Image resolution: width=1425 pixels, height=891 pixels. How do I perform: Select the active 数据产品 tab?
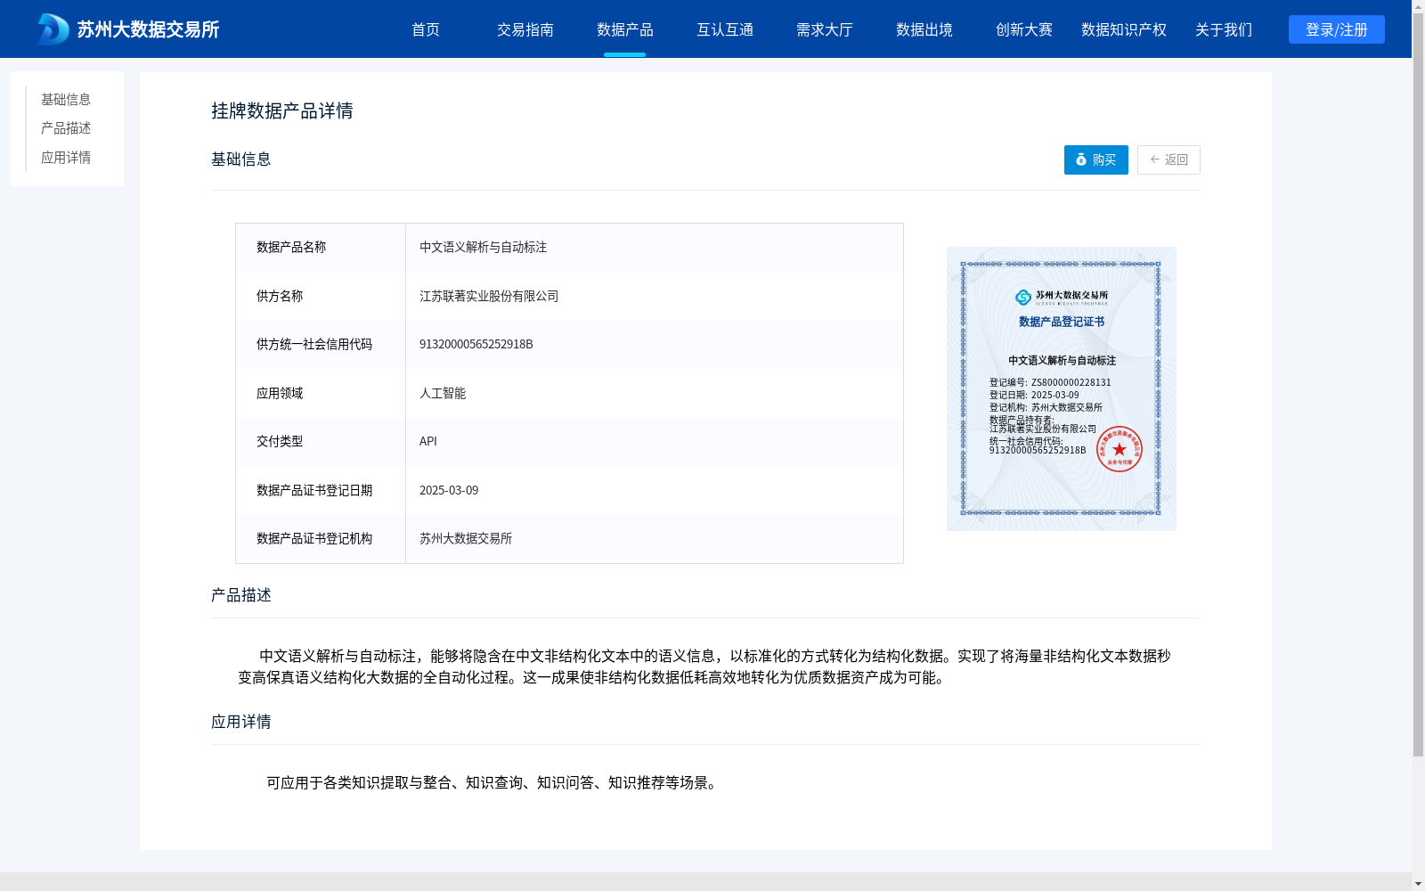click(625, 29)
